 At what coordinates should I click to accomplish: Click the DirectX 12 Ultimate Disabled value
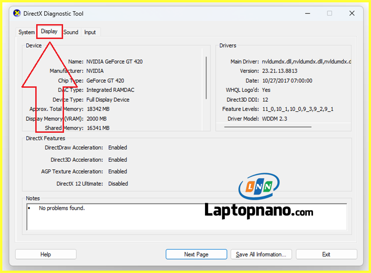click(118, 183)
